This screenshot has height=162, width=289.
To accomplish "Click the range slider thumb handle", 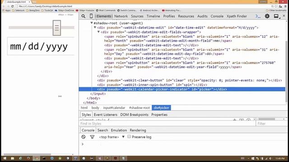I will tap(57, 28).
